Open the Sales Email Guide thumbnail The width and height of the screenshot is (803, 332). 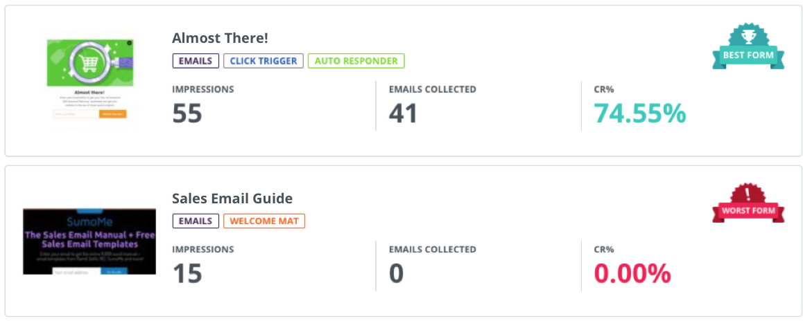click(89, 241)
